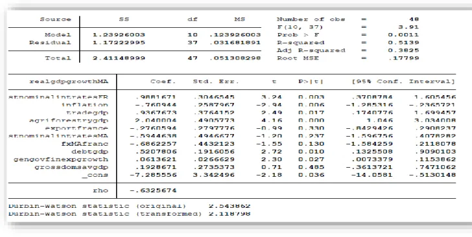Viewport: 472px width, 237px height.
Task: Select the agriforestrygdp coefficient 2.040004
Action: point(156,120)
